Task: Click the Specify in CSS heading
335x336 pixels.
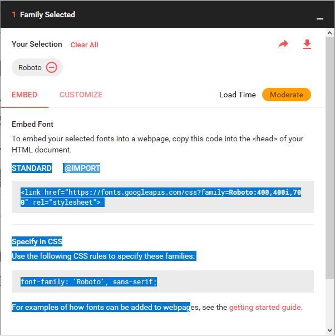Action: [x=37, y=241]
